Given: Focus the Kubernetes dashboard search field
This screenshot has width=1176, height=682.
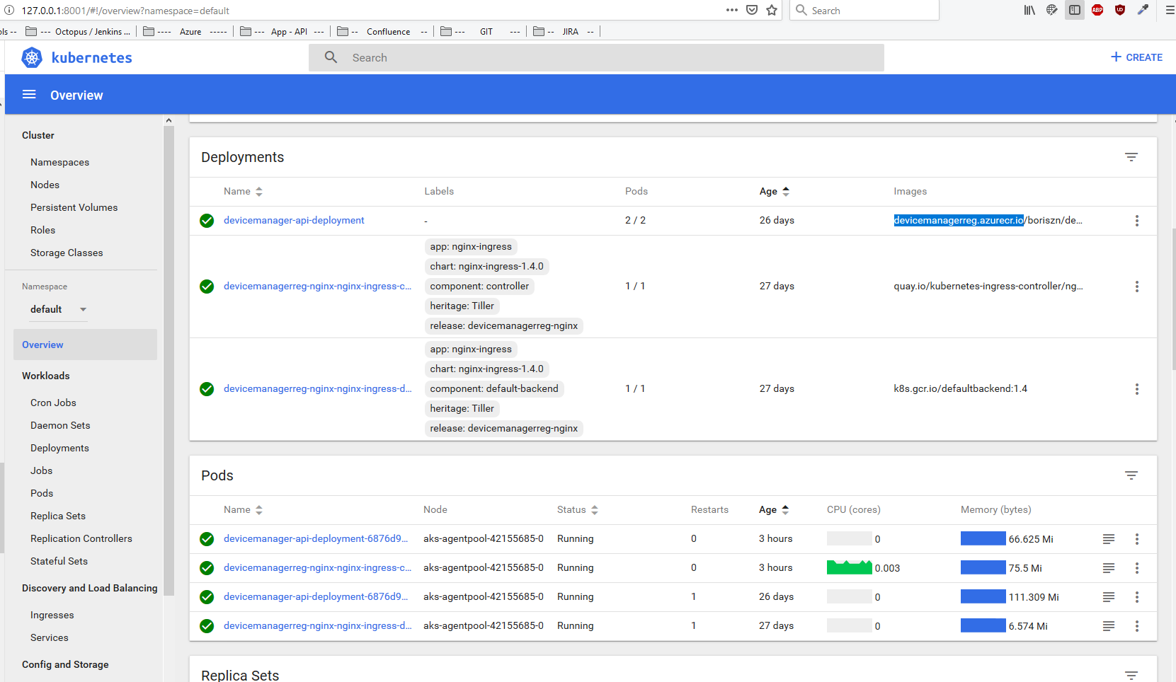Looking at the screenshot, I should click(x=596, y=57).
